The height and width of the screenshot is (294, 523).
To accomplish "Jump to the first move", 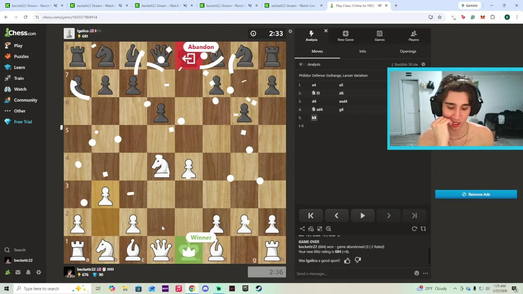I will tap(311, 216).
